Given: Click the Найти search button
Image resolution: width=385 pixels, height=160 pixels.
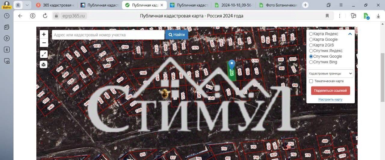Looking at the screenshot, I should (177, 35).
